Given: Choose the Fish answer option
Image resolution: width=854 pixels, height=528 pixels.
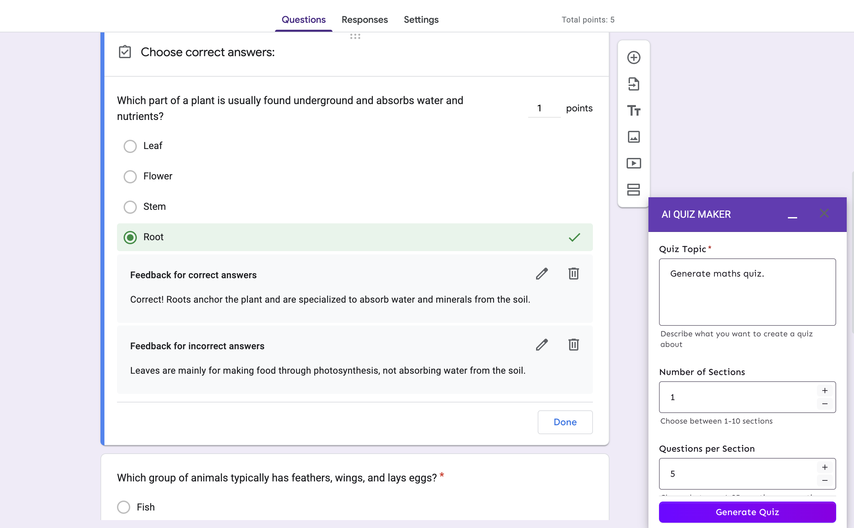Looking at the screenshot, I should click(x=123, y=507).
